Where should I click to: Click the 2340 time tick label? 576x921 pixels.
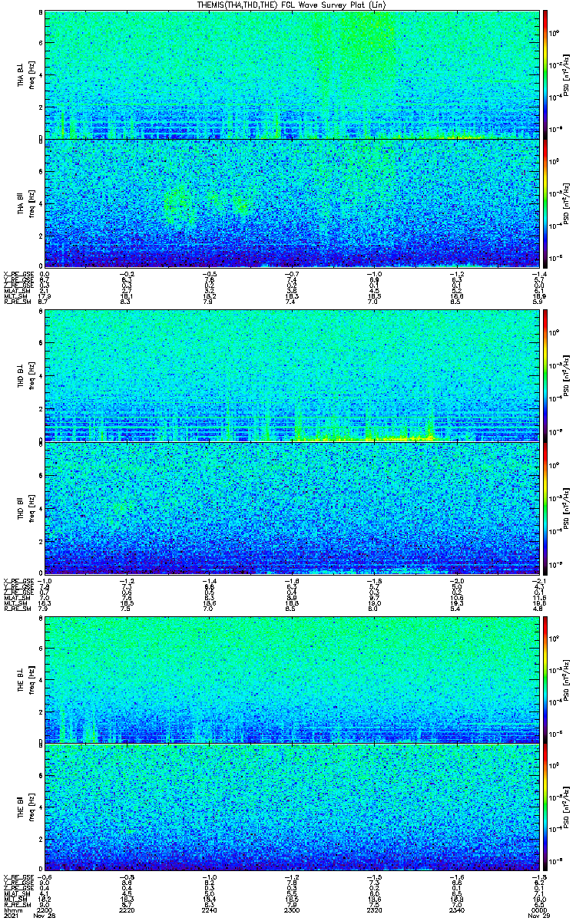click(456, 910)
